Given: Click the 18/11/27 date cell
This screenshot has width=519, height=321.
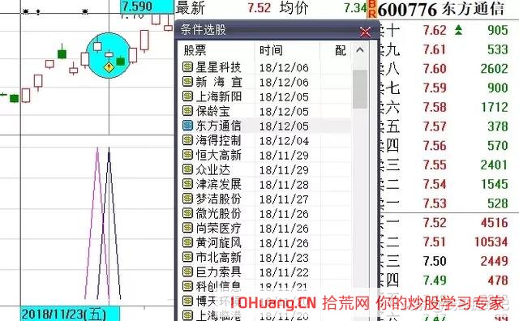Looking at the screenshot, I should click(284, 199).
